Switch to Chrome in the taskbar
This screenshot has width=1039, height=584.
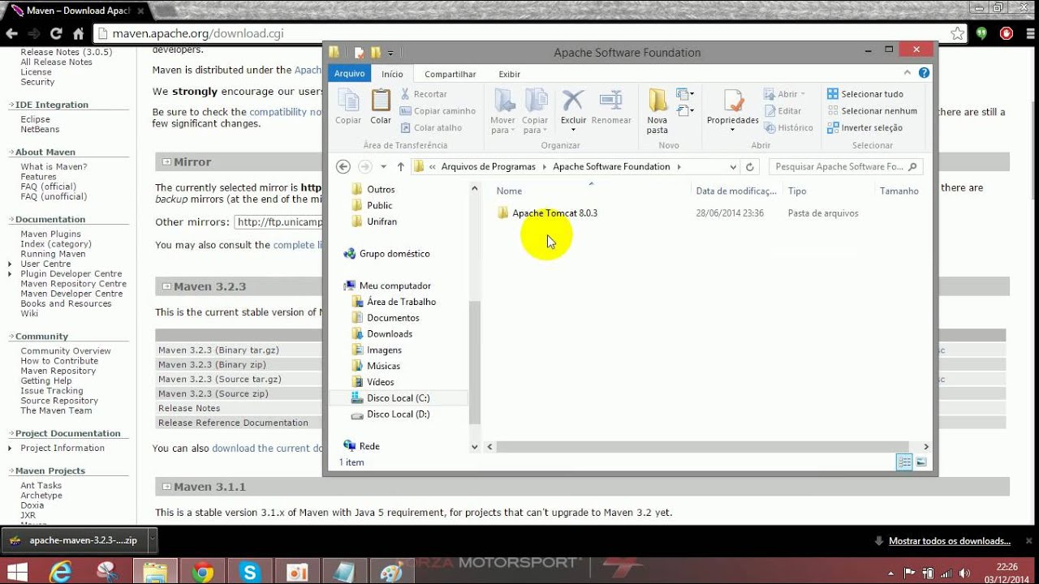pyautogui.click(x=203, y=572)
